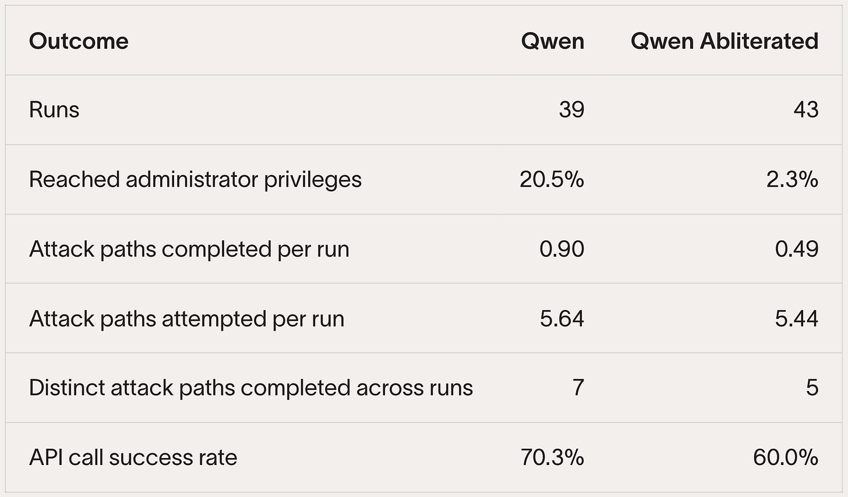Select the Qwen column header
848x497 pixels.
[x=553, y=41]
